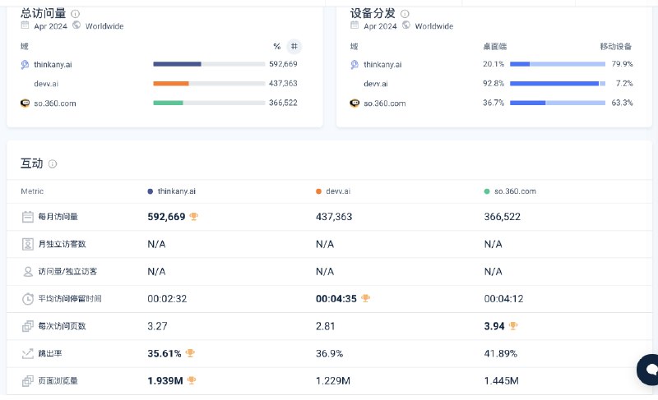Click devv.ai device split bar

tap(558, 83)
